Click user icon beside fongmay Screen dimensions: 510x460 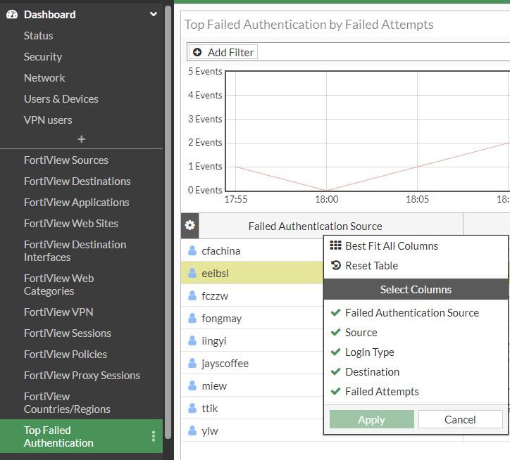(x=192, y=318)
